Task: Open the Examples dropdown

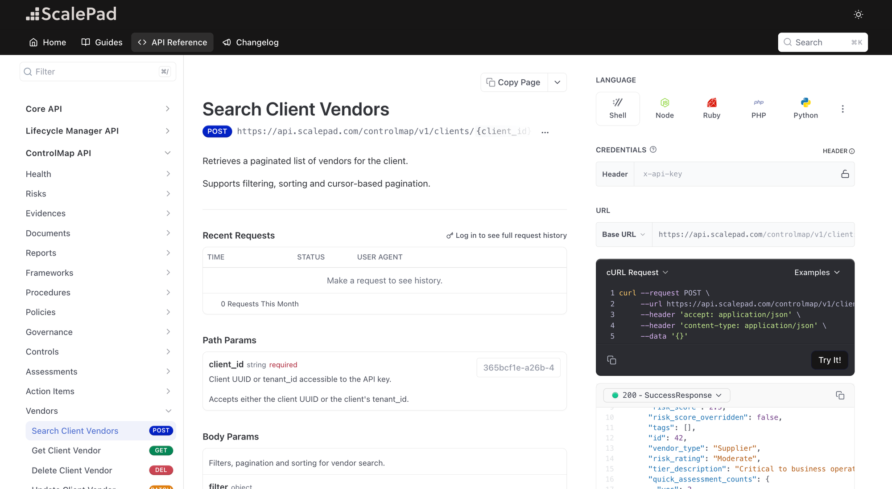Action: (x=817, y=273)
